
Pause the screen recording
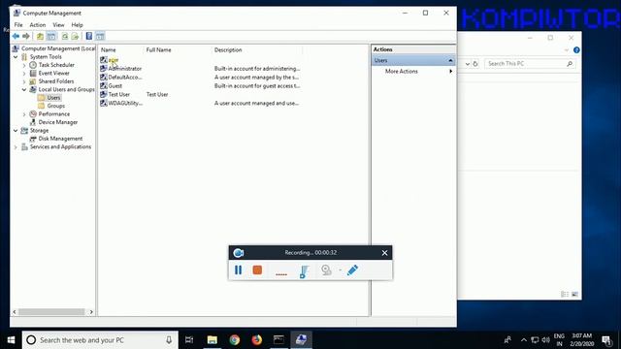coord(238,270)
